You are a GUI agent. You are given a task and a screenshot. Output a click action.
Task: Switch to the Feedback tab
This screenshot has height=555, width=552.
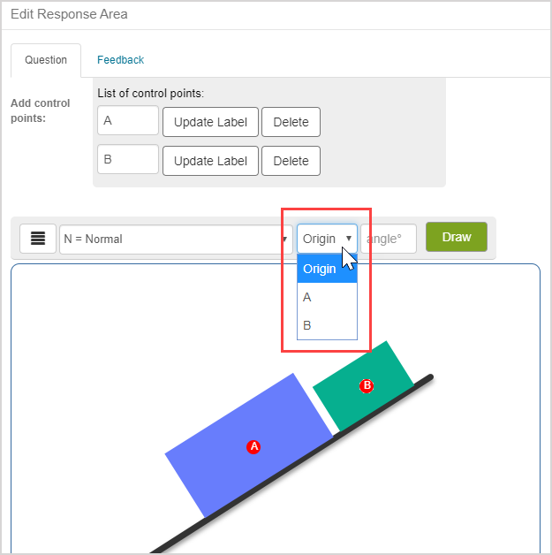tap(120, 60)
